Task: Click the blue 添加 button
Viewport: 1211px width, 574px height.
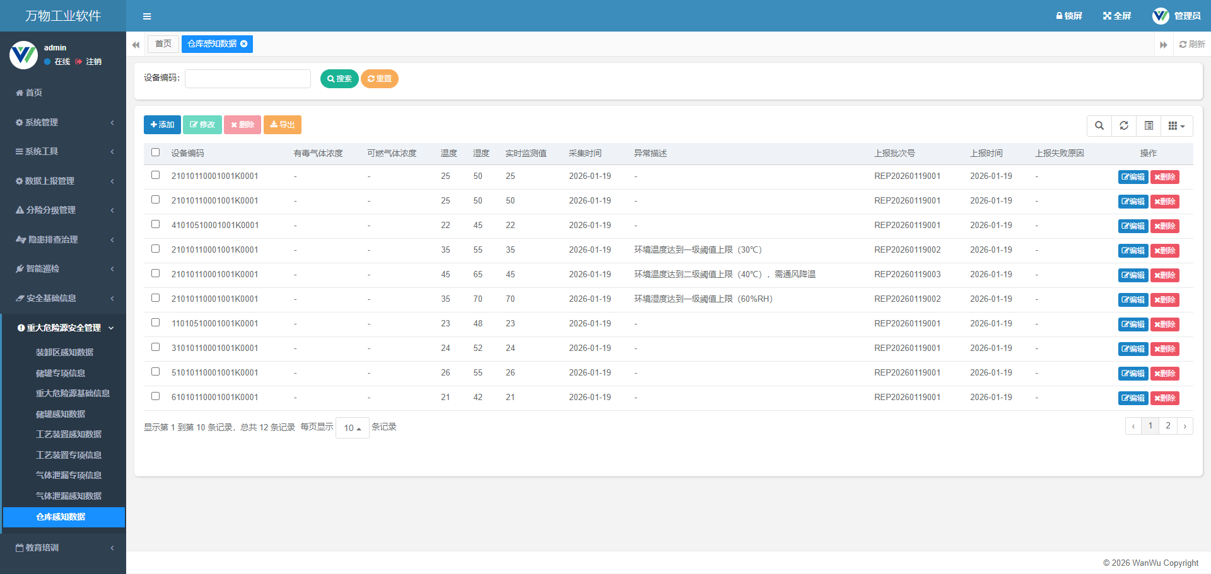Action: tap(162, 125)
